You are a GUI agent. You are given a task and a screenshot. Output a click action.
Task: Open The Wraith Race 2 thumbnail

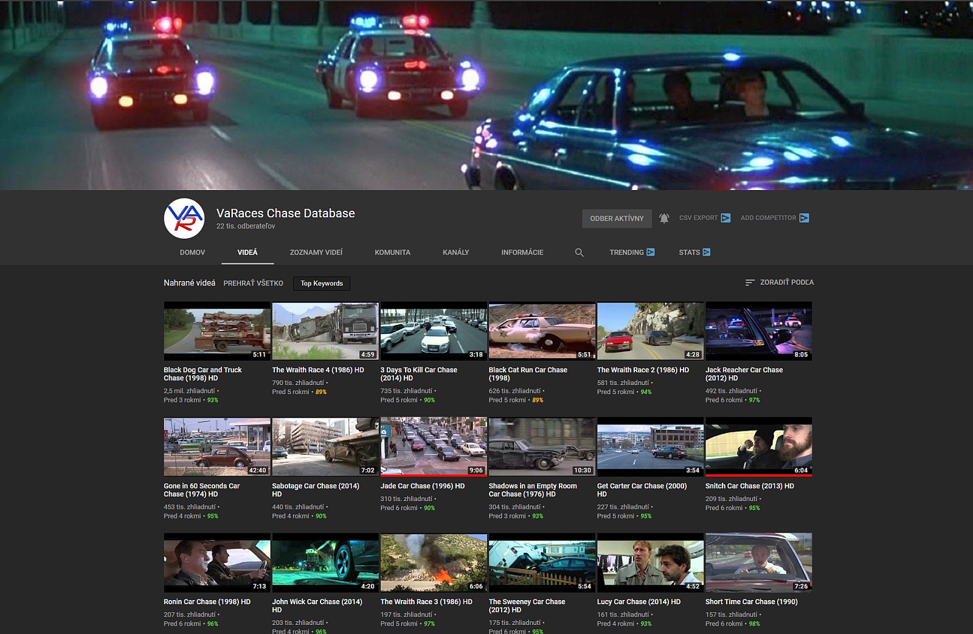(x=650, y=331)
